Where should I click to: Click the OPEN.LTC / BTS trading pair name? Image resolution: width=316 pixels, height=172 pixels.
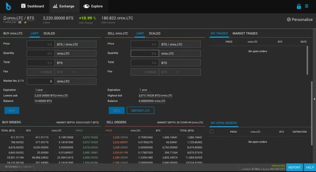(x=21, y=18)
